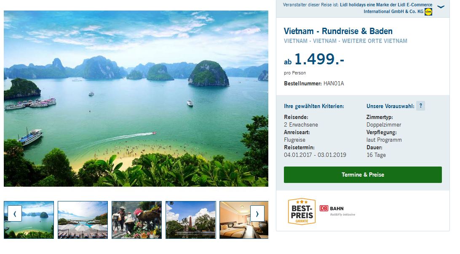Click the Best-Preis Garantie badge
This screenshot has width=460, height=254.
click(302, 211)
